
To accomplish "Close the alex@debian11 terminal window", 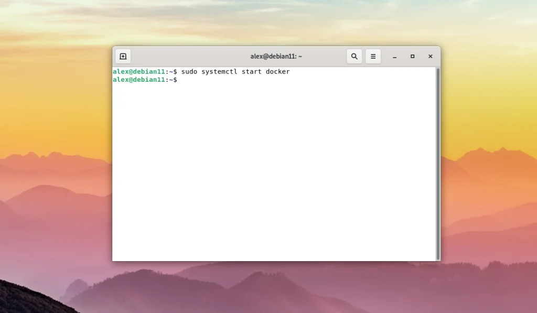I will (x=431, y=57).
